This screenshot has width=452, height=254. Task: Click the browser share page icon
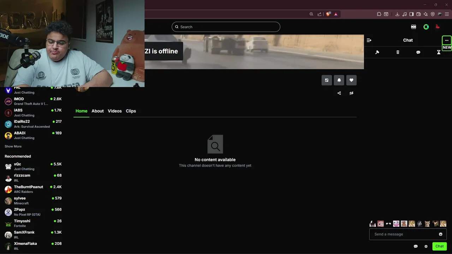[320, 14]
